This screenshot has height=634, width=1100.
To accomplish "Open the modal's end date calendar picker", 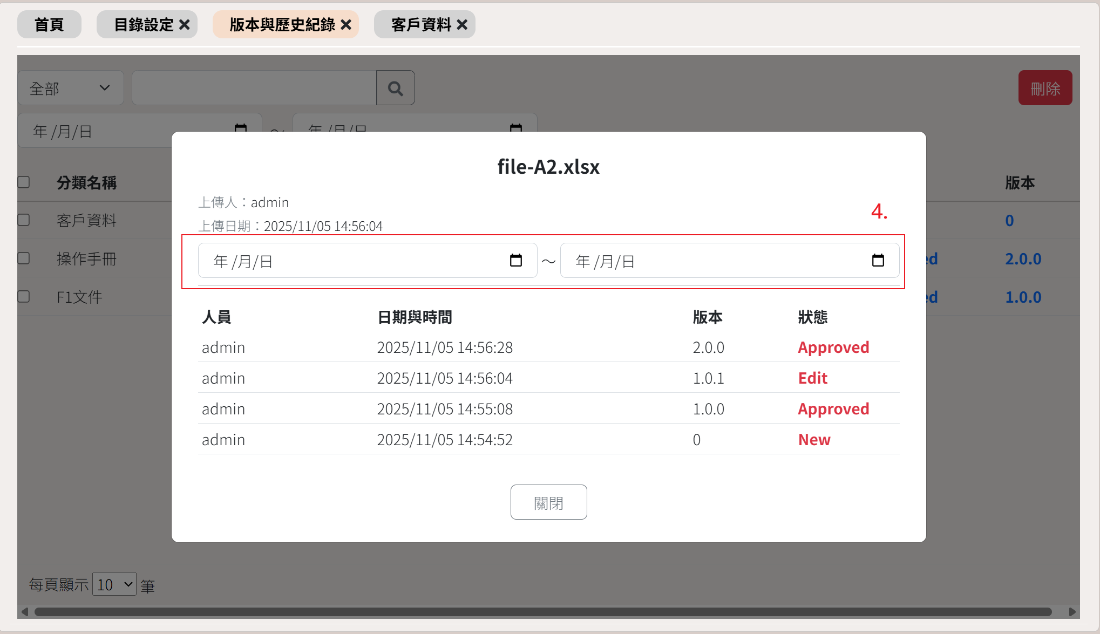I will point(878,261).
